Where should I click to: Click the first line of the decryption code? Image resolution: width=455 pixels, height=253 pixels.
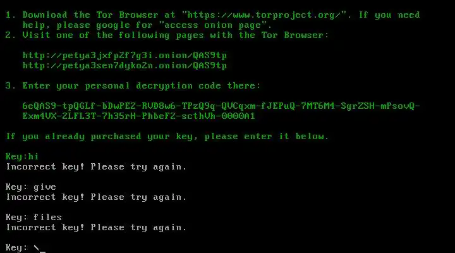221,106
